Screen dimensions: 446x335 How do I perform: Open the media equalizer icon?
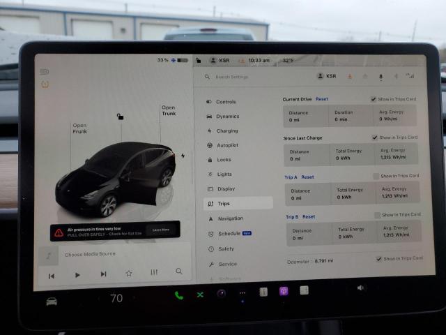tap(154, 272)
